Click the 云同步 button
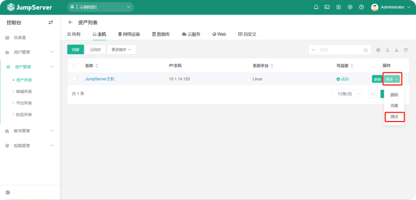Image resolution: width=416 pixels, height=200 pixels. [95, 49]
